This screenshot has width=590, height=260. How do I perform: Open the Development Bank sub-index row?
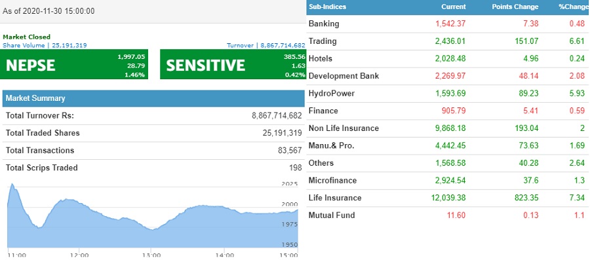point(447,76)
